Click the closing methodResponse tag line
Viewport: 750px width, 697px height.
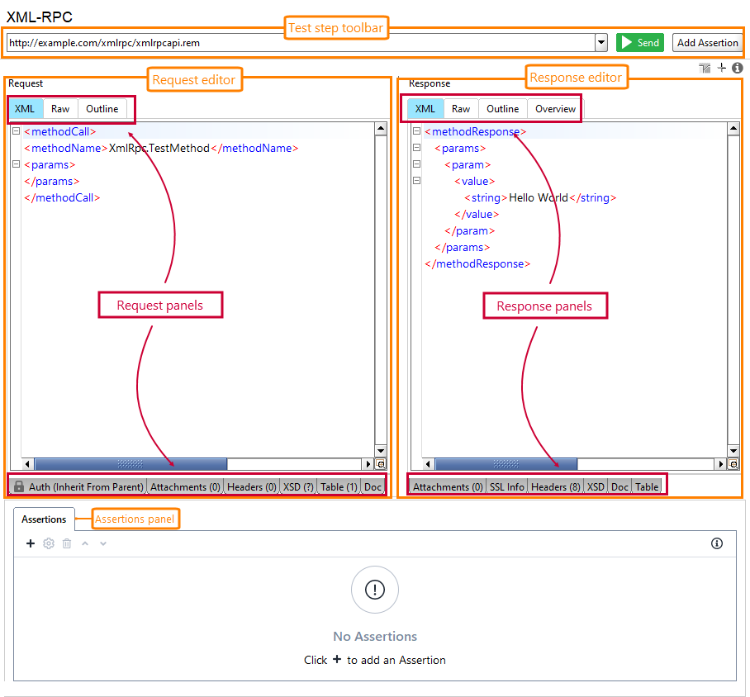click(477, 263)
